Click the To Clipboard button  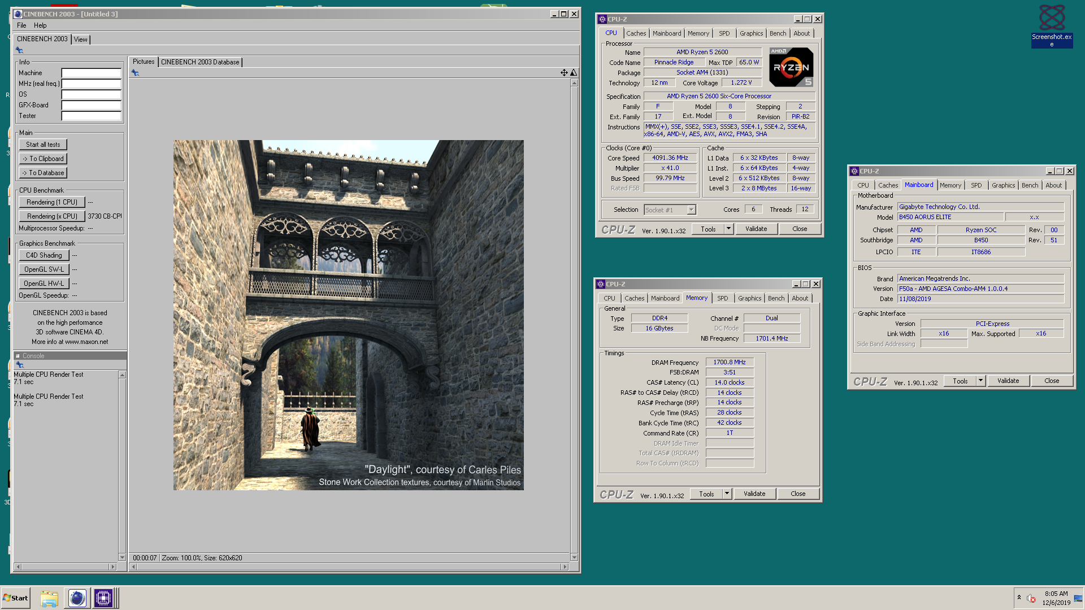point(43,159)
